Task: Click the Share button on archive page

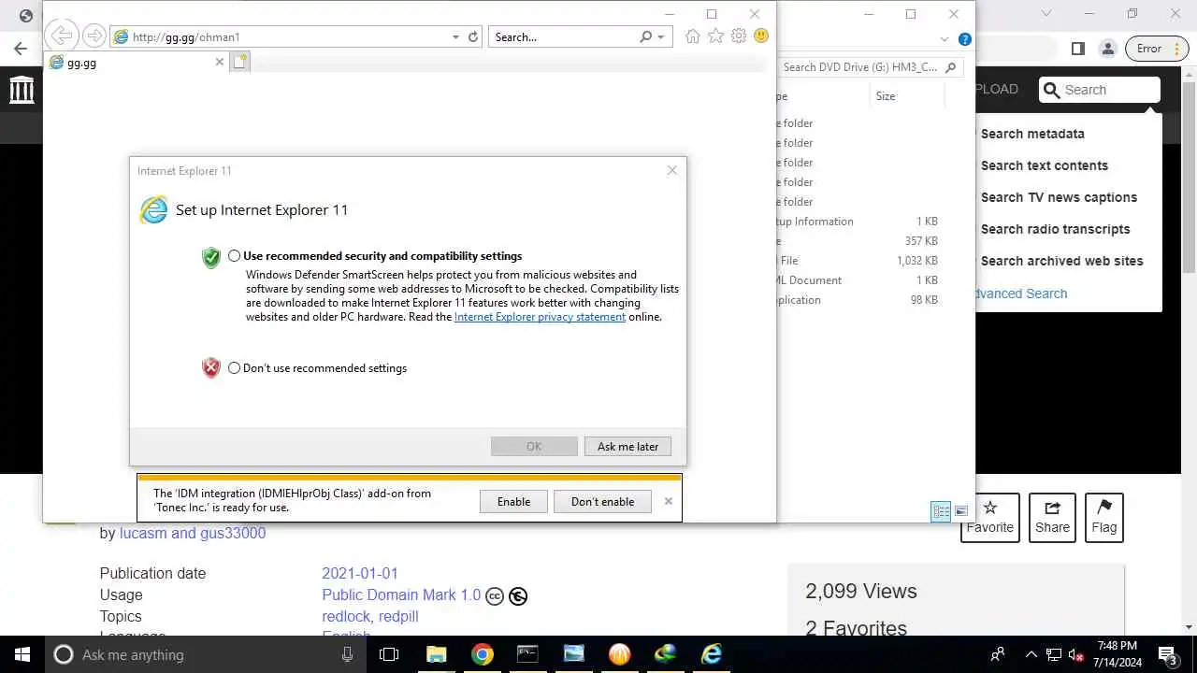Action: pyautogui.click(x=1052, y=517)
